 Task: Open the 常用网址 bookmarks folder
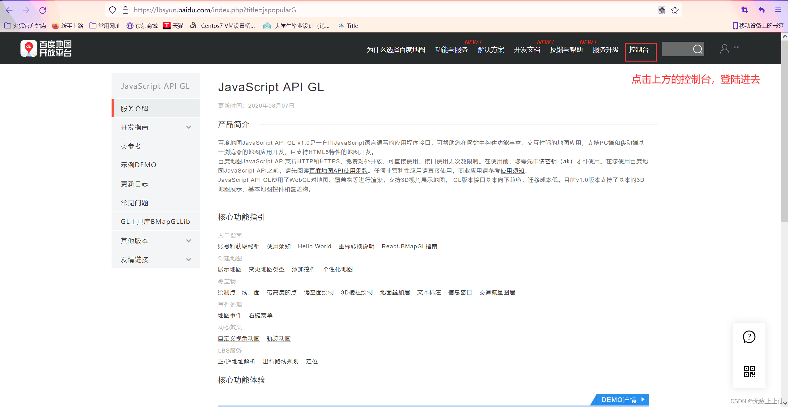(105, 26)
